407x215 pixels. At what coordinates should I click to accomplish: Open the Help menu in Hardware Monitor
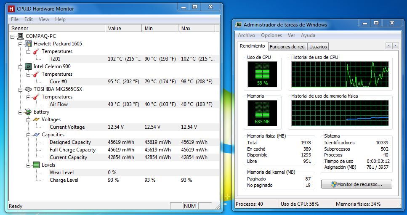[x=60, y=19]
